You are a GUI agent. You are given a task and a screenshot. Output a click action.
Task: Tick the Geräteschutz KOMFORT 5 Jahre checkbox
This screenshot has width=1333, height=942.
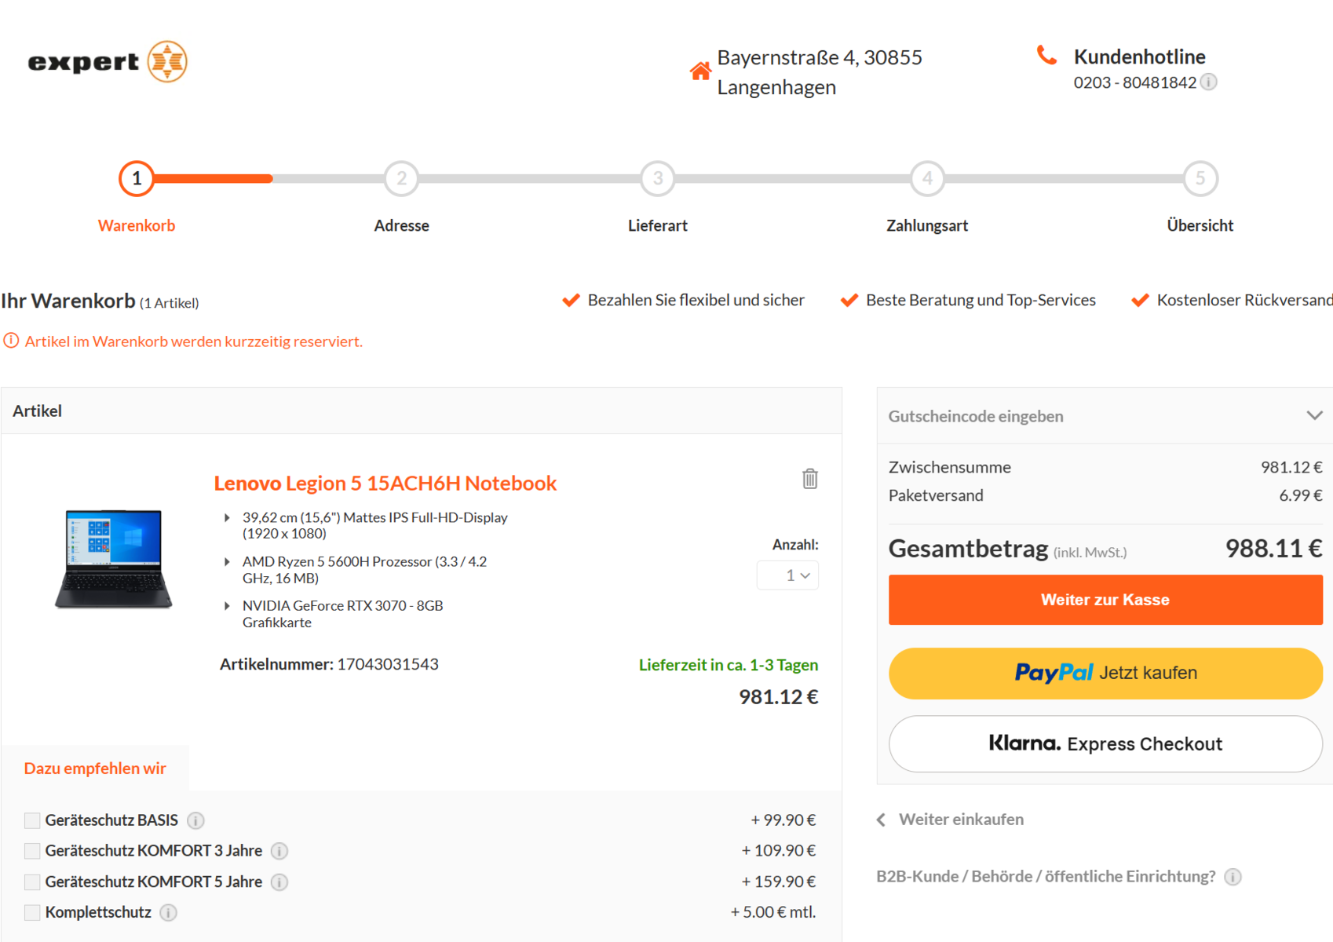pos(32,882)
